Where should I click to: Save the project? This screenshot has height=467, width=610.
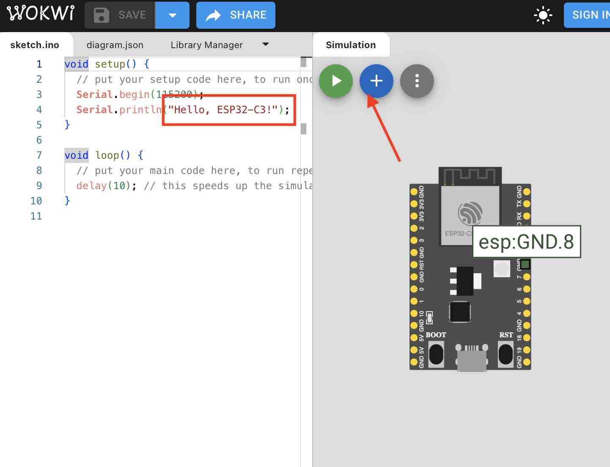pyautogui.click(x=120, y=15)
